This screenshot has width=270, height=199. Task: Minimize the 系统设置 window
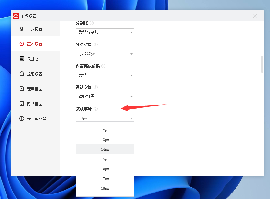click(x=244, y=16)
